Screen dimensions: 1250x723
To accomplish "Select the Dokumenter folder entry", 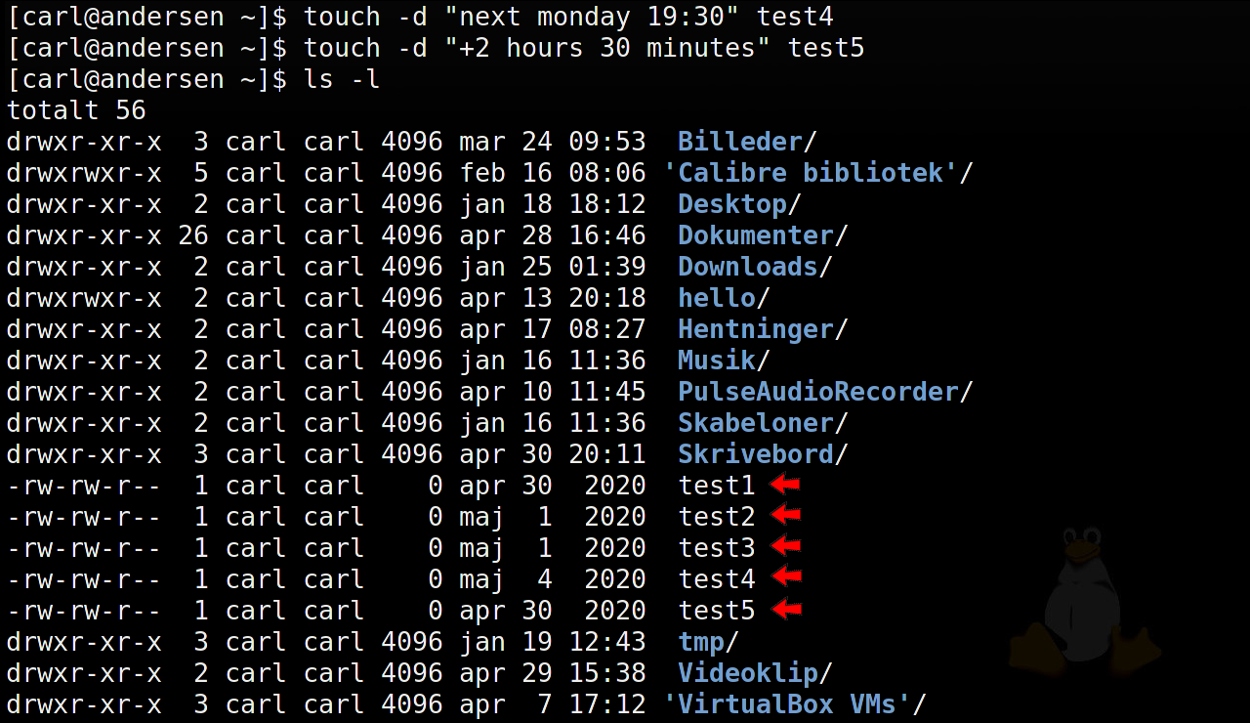I will (x=755, y=235).
